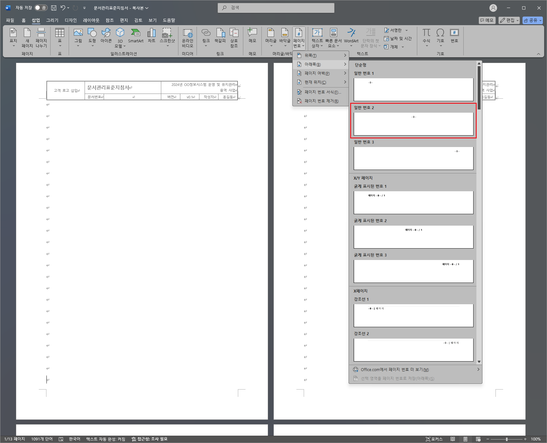This screenshot has height=443, width=547.
Task: Click the search (검색) box
Action: [x=276, y=8]
